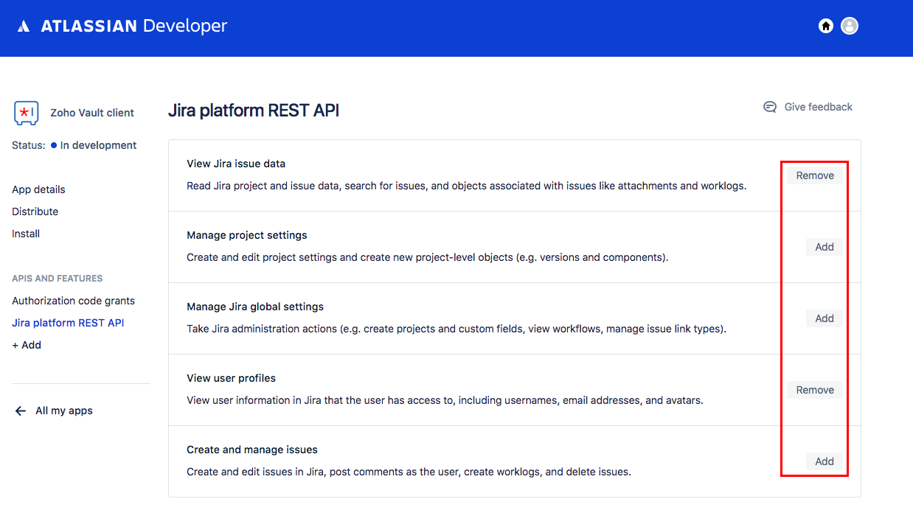Screen dimensions: 913x527
Task: Open App details in the sidebar
Action: point(38,189)
